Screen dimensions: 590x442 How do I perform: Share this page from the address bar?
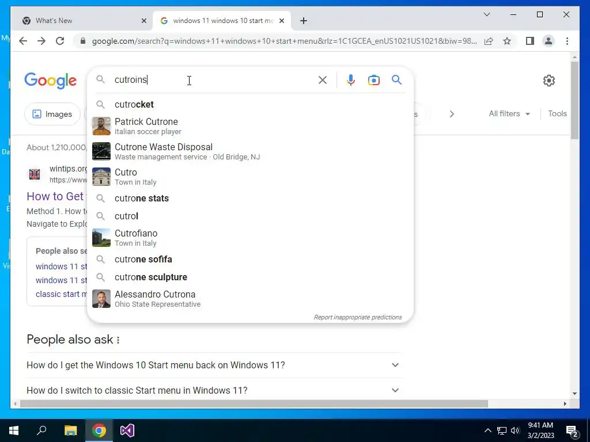click(489, 41)
